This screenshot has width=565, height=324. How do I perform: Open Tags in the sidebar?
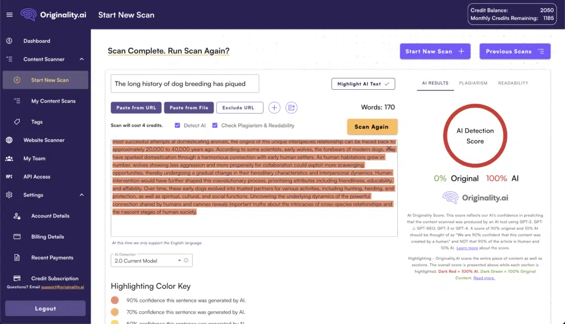[37, 122]
